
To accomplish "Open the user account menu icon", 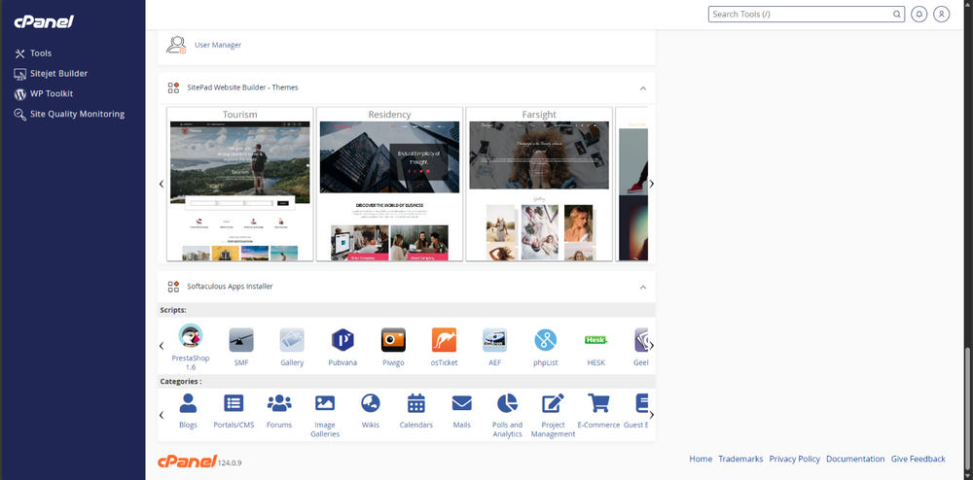I will [x=941, y=15].
